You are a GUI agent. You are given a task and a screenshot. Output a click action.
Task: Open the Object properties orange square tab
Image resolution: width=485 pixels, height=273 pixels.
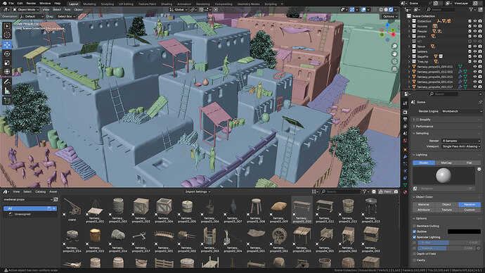405,149
